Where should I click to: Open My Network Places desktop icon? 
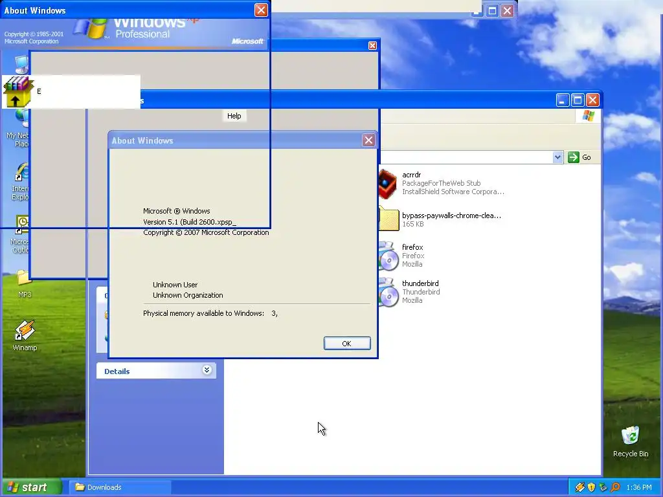(x=21, y=119)
